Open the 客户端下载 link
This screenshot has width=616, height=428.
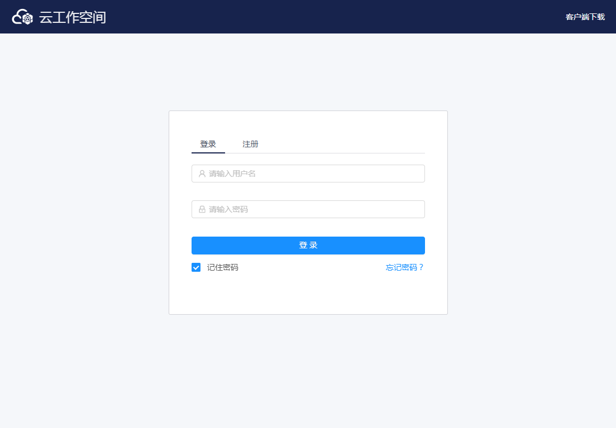[x=585, y=17]
